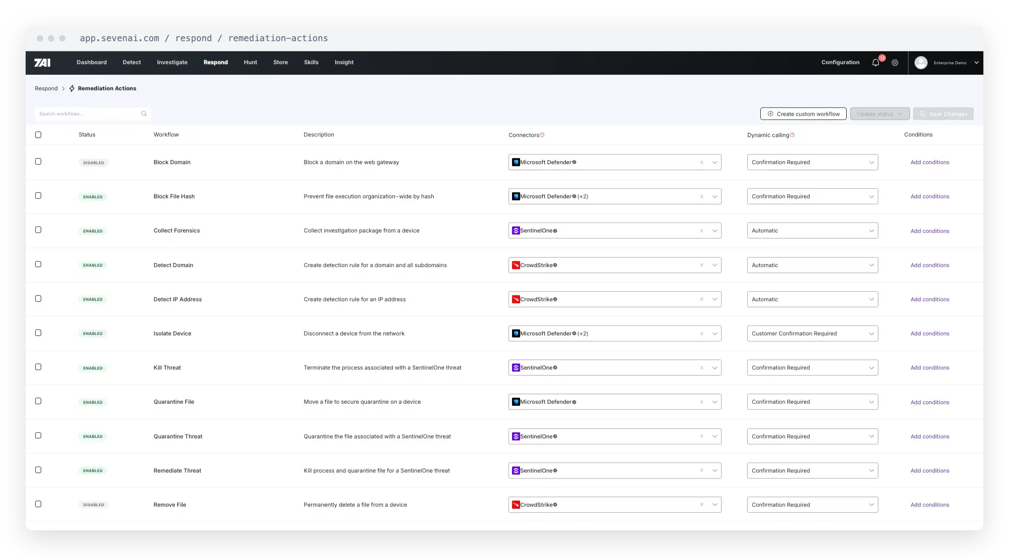Screen dimensions: 1009x556
Task: Expand Customer Confirmation Required dropdown for Isolate Device
Action: [813, 333]
